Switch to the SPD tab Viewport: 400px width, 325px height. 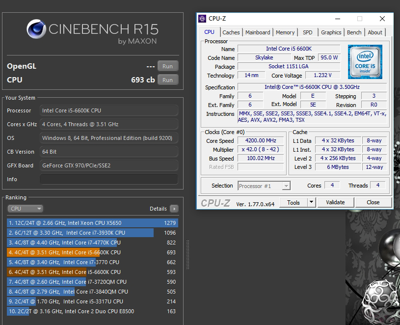pos(307,32)
